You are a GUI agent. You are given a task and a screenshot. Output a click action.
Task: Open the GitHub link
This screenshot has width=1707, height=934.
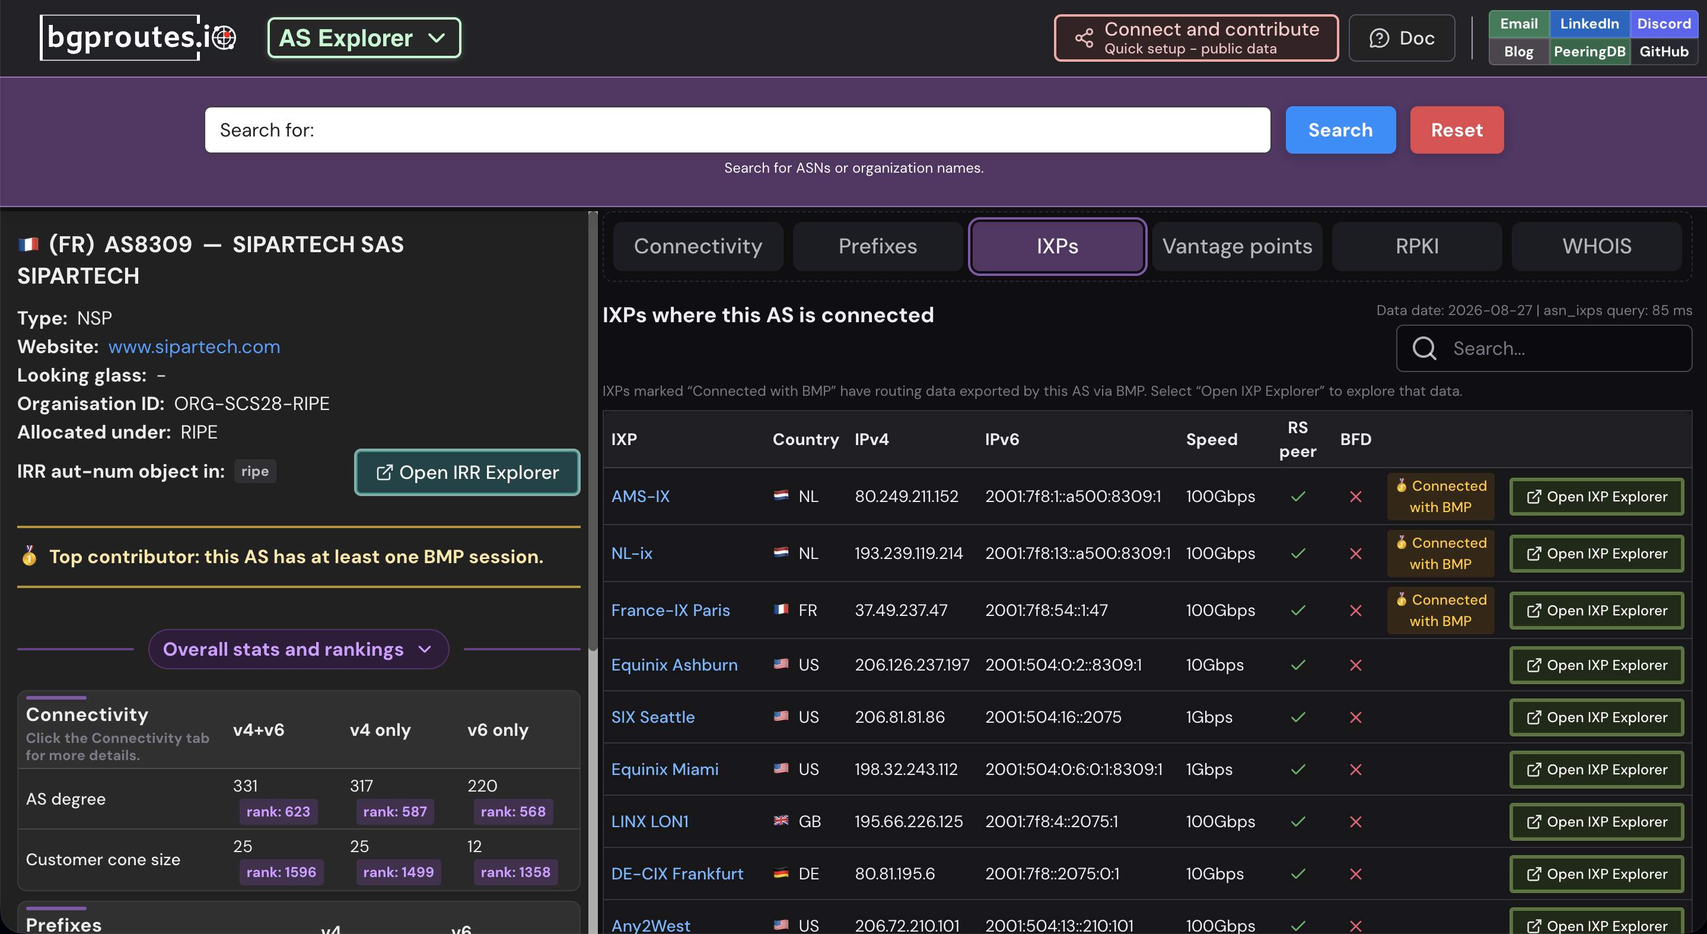[x=1663, y=51]
